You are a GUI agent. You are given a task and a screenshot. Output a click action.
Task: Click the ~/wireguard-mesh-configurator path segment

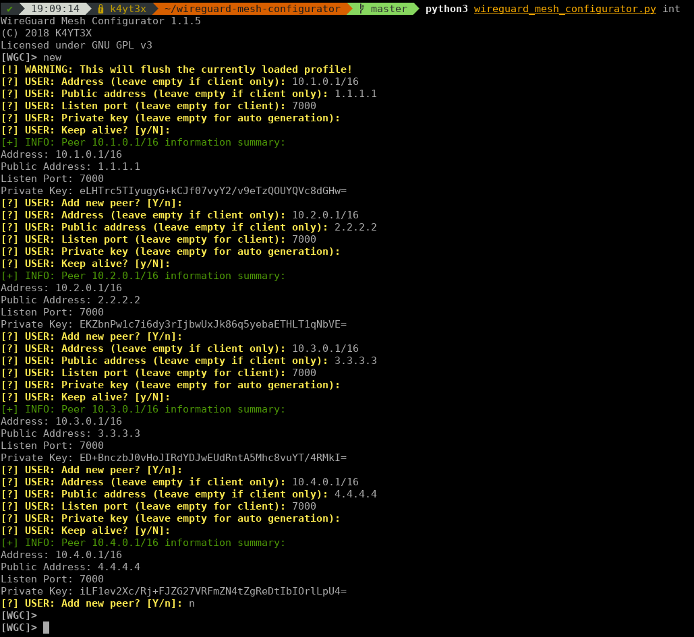252,9
